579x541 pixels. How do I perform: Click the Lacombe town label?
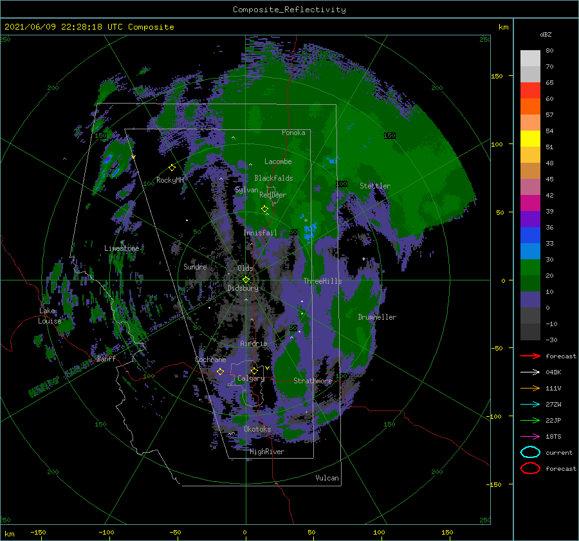tap(278, 161)
